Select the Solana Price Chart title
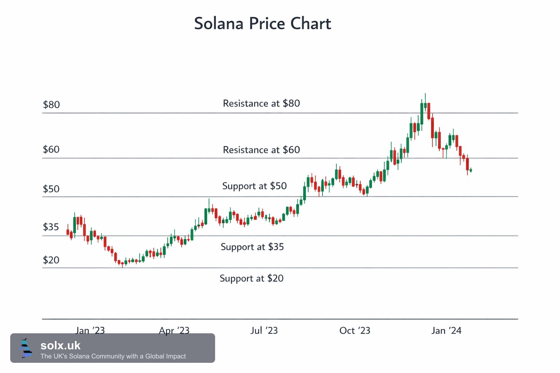Image resolution: width=560 pixels, height=373 pixels. 262,24
